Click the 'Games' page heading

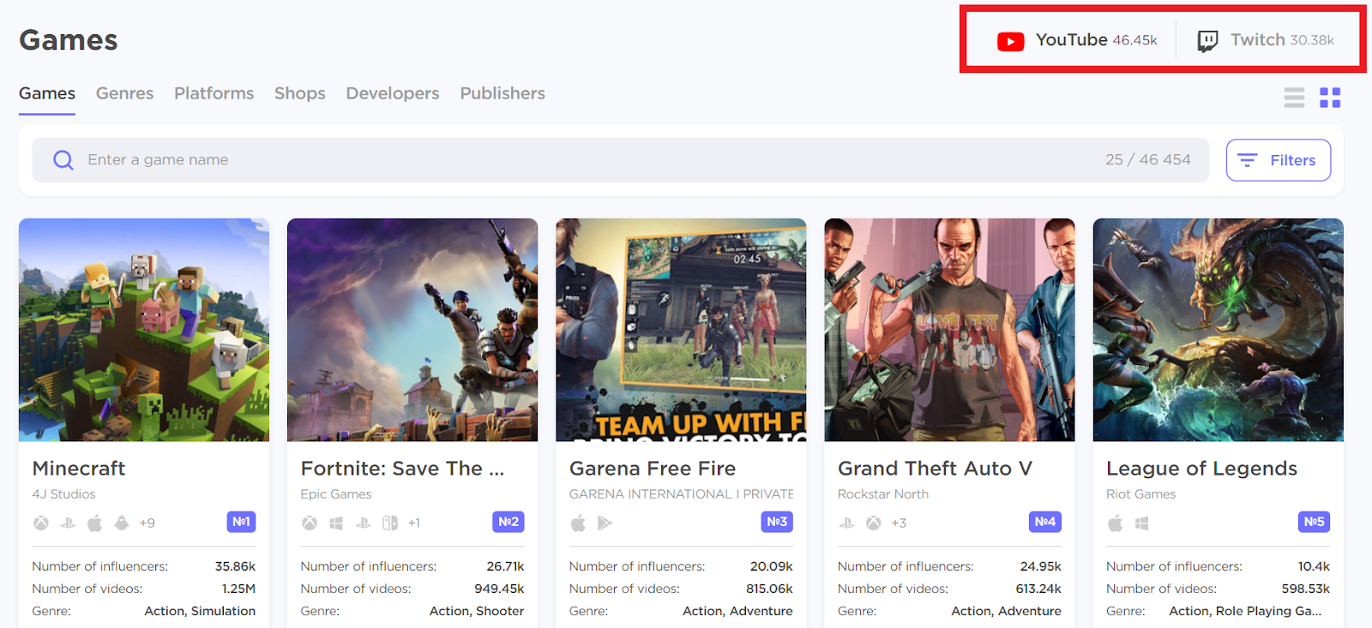(69, 40)
